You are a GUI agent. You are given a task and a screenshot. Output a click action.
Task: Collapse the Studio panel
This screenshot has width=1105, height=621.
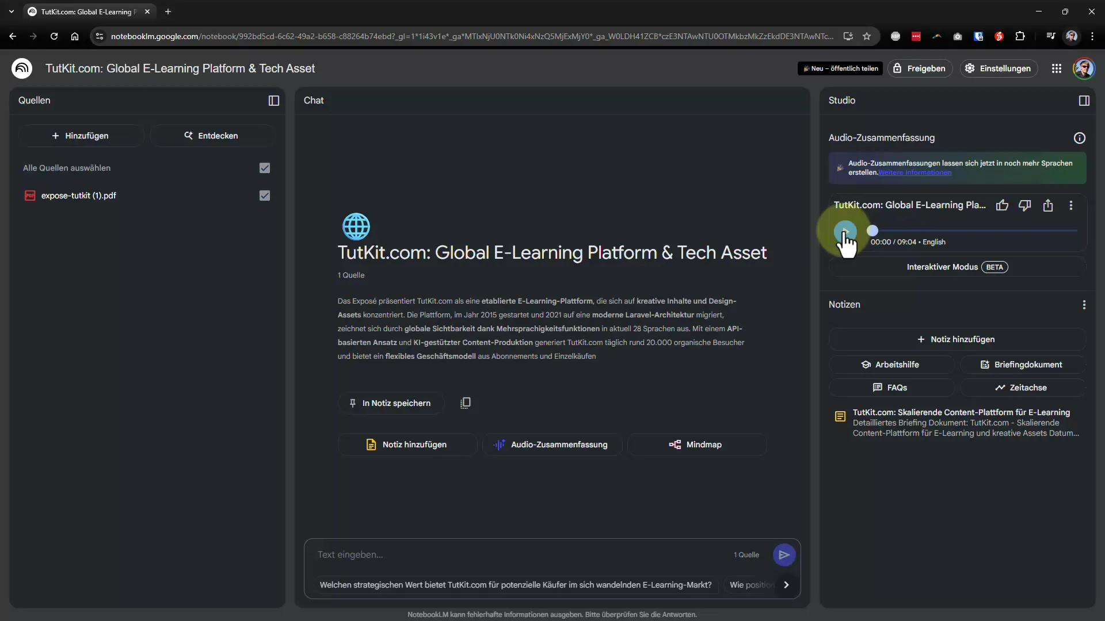click(x=1084, y=101)
